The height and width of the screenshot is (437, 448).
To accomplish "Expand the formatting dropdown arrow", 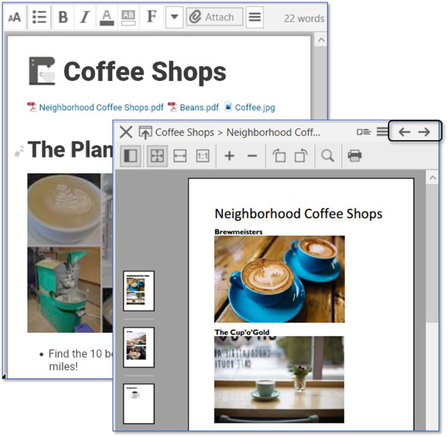I will (174, 17).
